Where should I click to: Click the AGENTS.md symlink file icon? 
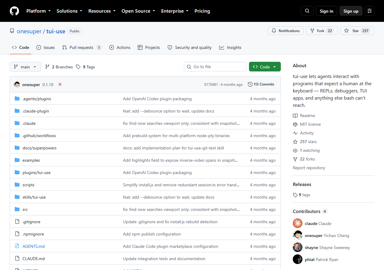pyautogui.click(x=17, y=246)
